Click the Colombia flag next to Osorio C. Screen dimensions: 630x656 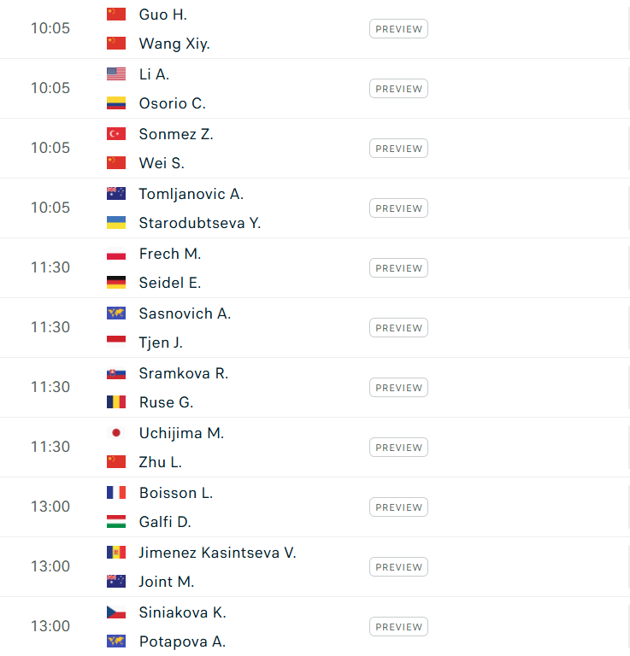(116, 103)
